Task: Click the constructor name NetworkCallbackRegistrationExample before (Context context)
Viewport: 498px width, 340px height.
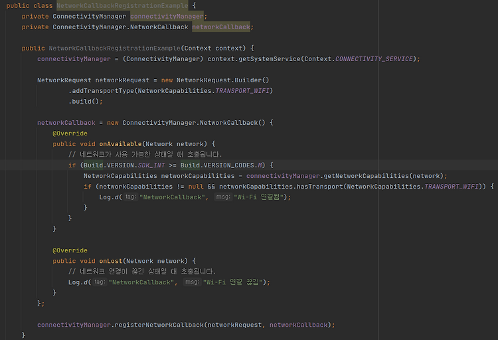Action: click(115, 48)
